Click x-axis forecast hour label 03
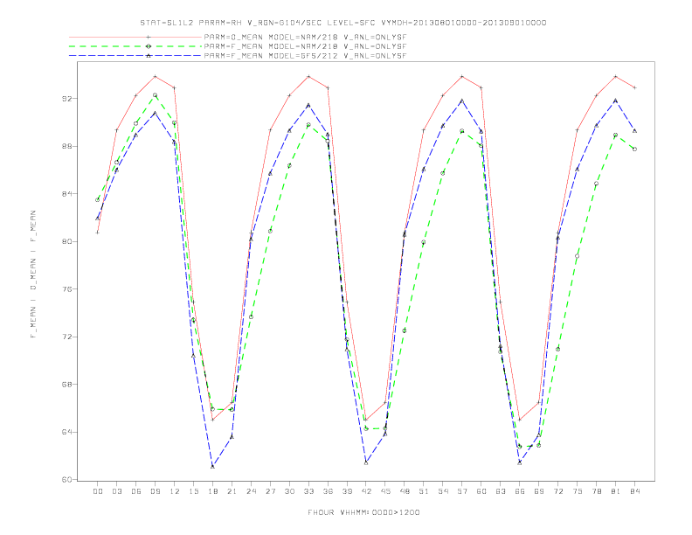This screenshot has height=535, width=692. click(x=116, y=491)
